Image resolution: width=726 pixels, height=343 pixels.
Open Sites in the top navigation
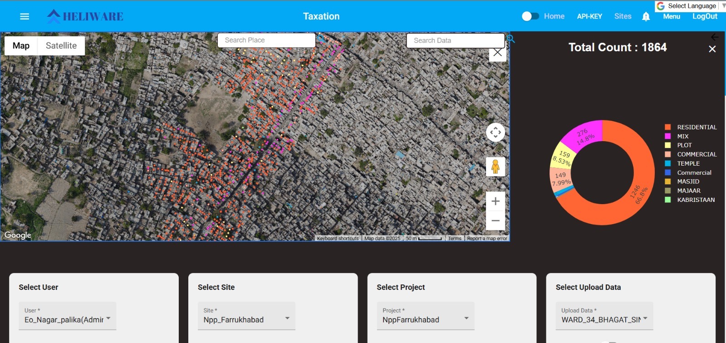pyautogui.click(x=623, y=16)
